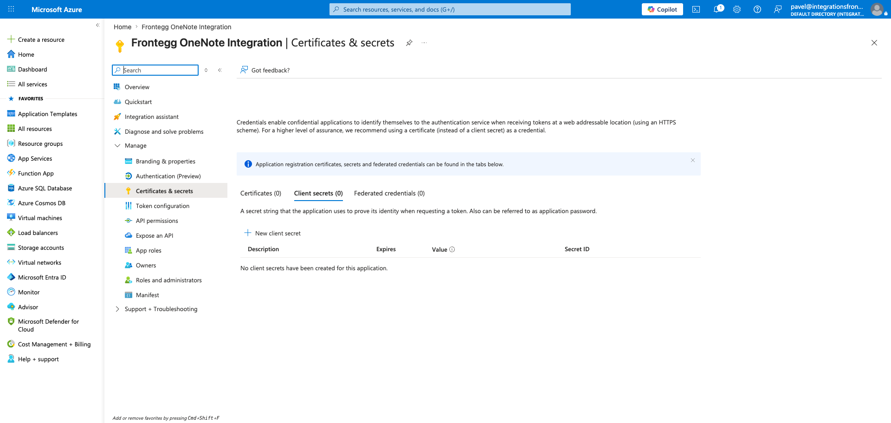891x423 pixels.
Task: Collapse the resource menu with double chevron
Action: [x=220, y=70]
